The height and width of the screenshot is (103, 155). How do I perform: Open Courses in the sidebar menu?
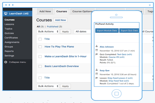click(x=10, y=20)
